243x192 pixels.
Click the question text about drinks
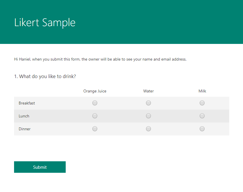pos(45,76)
